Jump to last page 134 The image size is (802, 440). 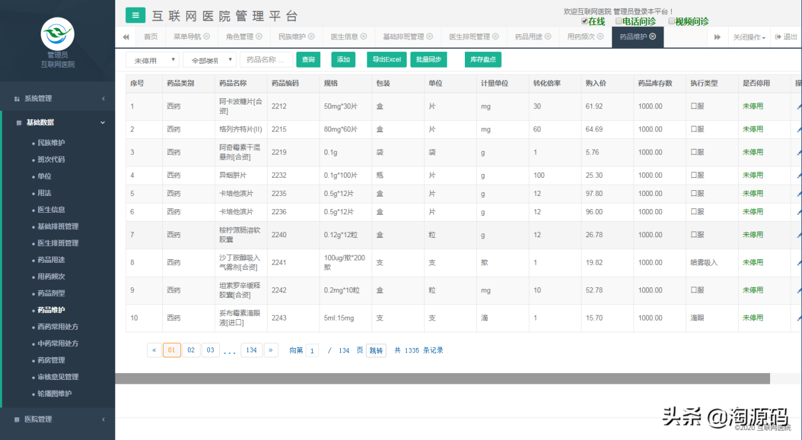(251, 350)
